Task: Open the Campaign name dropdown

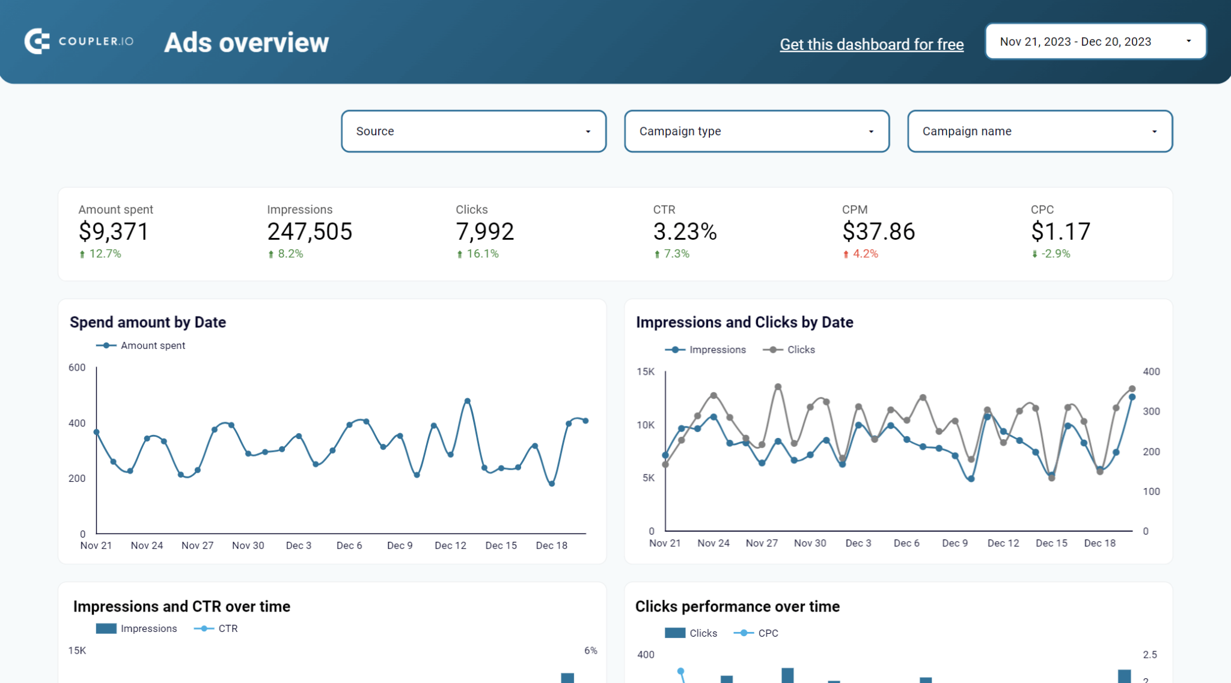Action: [x=1039, y=131]
